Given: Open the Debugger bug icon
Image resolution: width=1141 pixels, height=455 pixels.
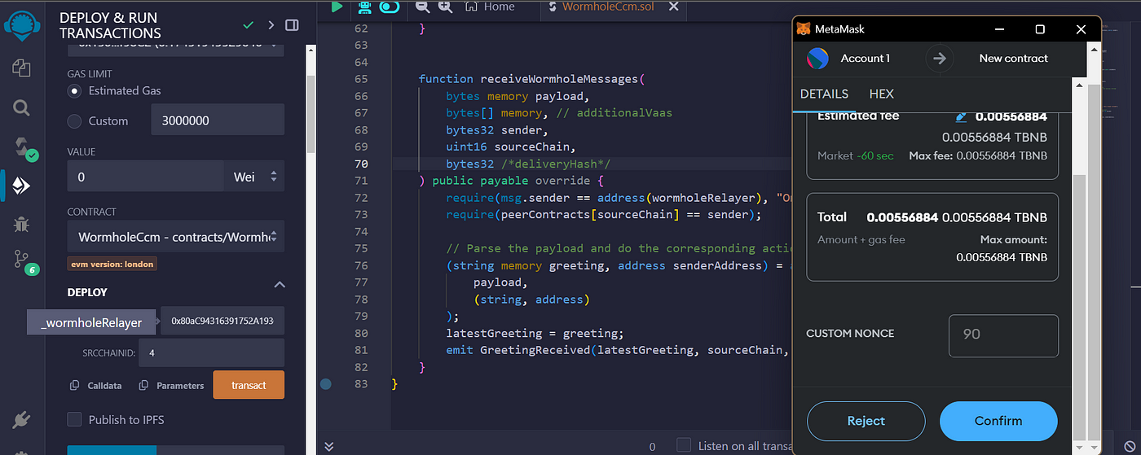Looking at the screenshot, I should 22,224.
